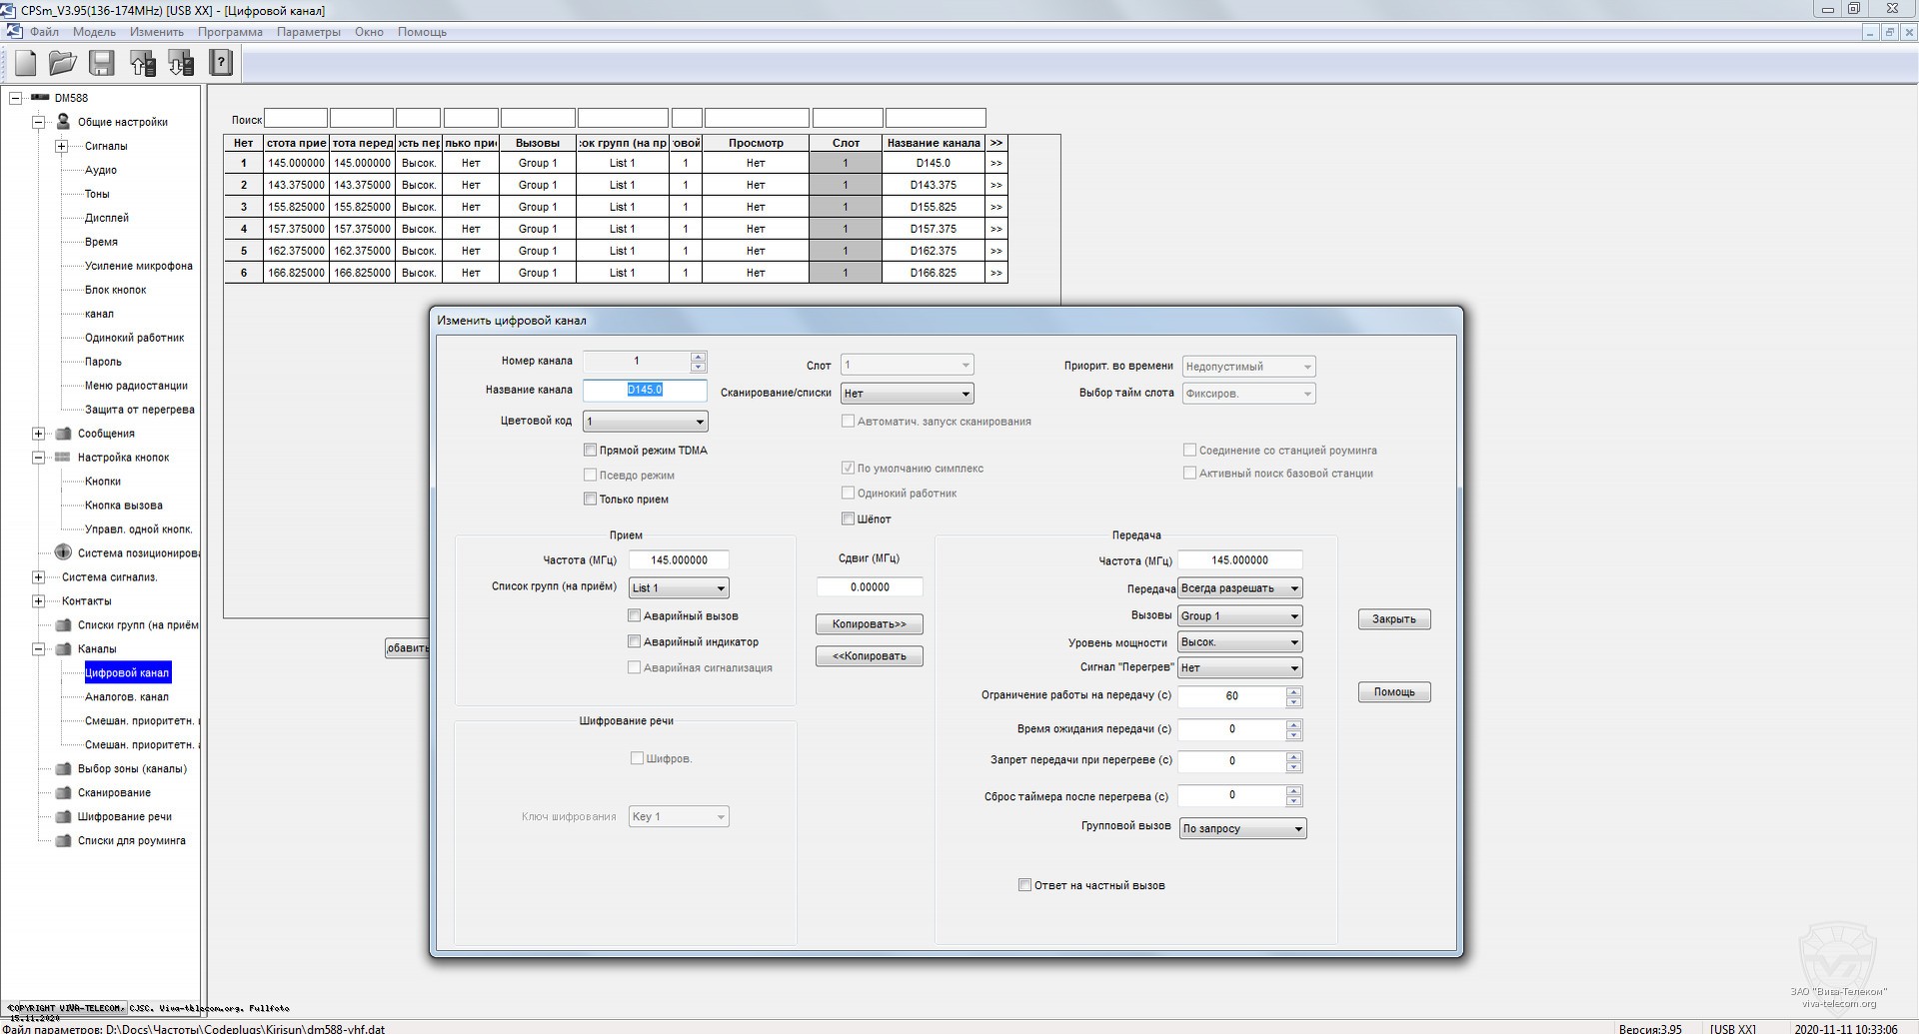Click the Списки групп folder icon
The image size is (1919, 1034).
(63, 625)
